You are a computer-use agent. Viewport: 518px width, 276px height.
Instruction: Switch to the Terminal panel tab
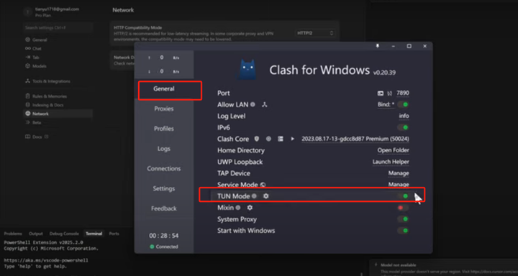[x=94, y=234]
